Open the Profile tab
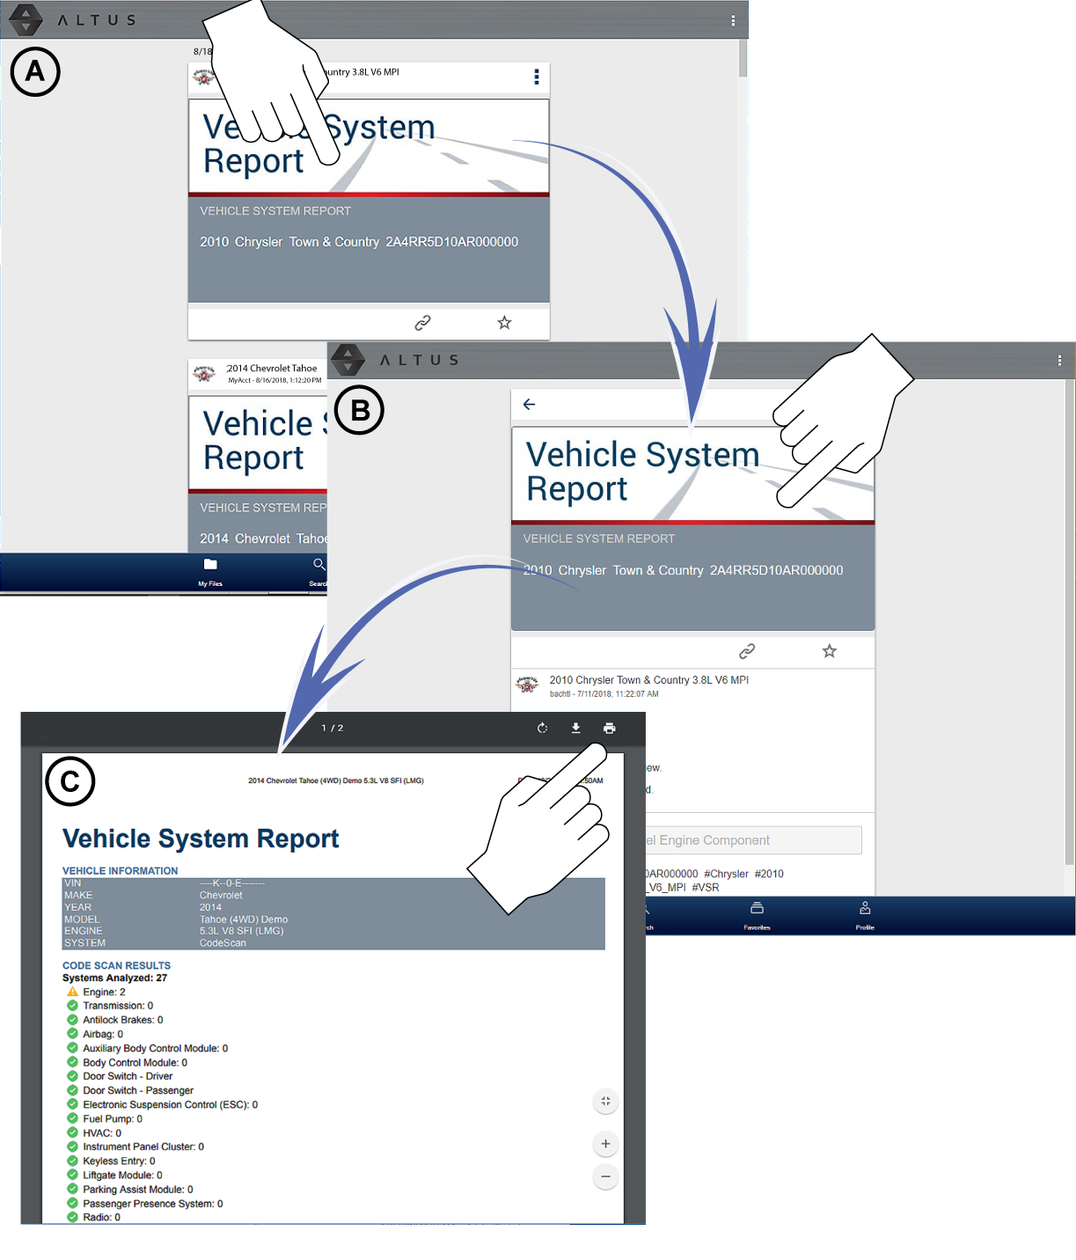The width and height of the screenshot is (1076, 1260). coord(865,914)
